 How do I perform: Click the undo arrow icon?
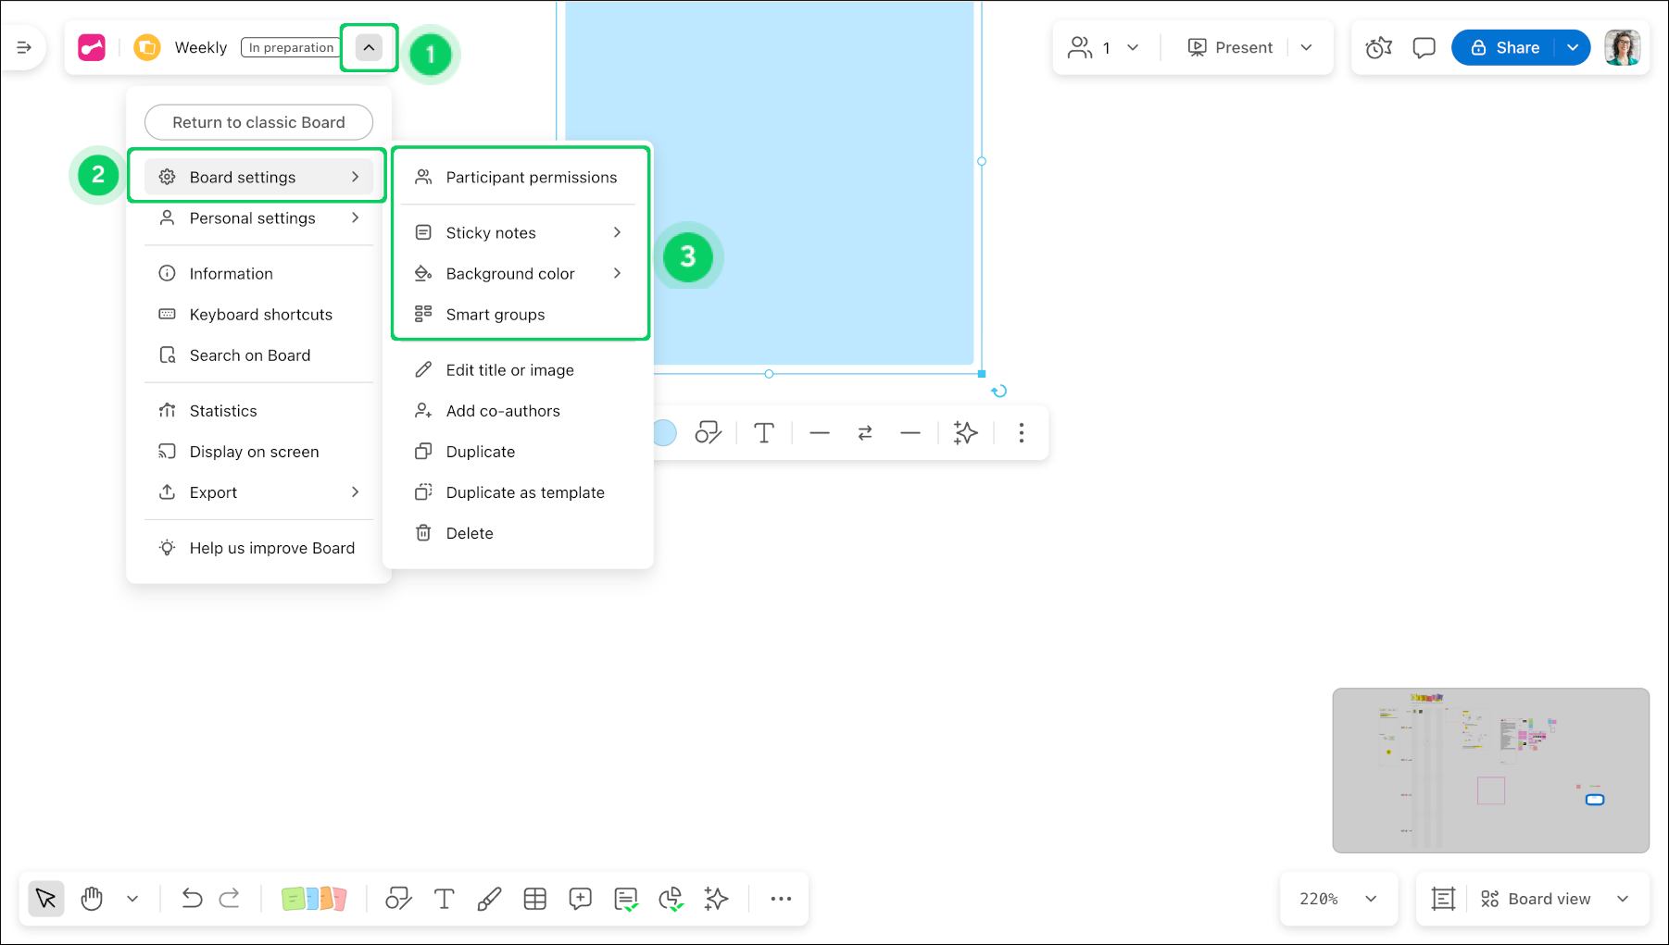192,899
